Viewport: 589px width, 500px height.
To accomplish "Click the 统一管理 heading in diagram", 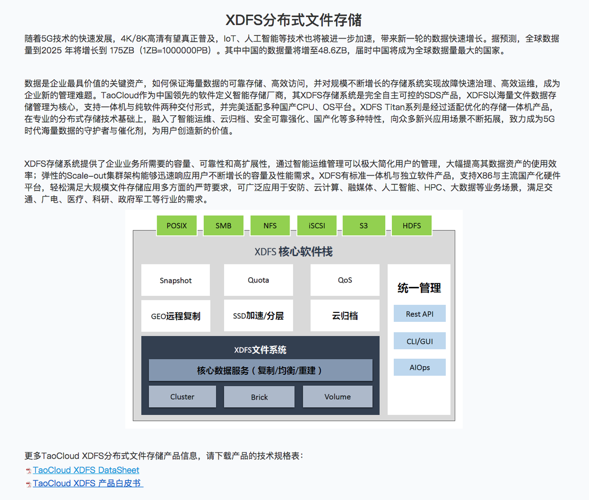I will (x=419, y=288).
